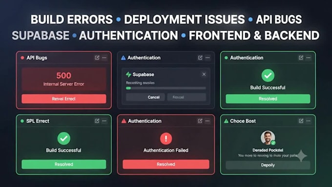Edit the Authentication Failed card

pos(200,121)
